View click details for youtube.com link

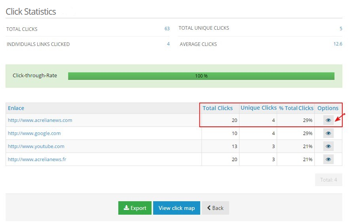point(328,147)
